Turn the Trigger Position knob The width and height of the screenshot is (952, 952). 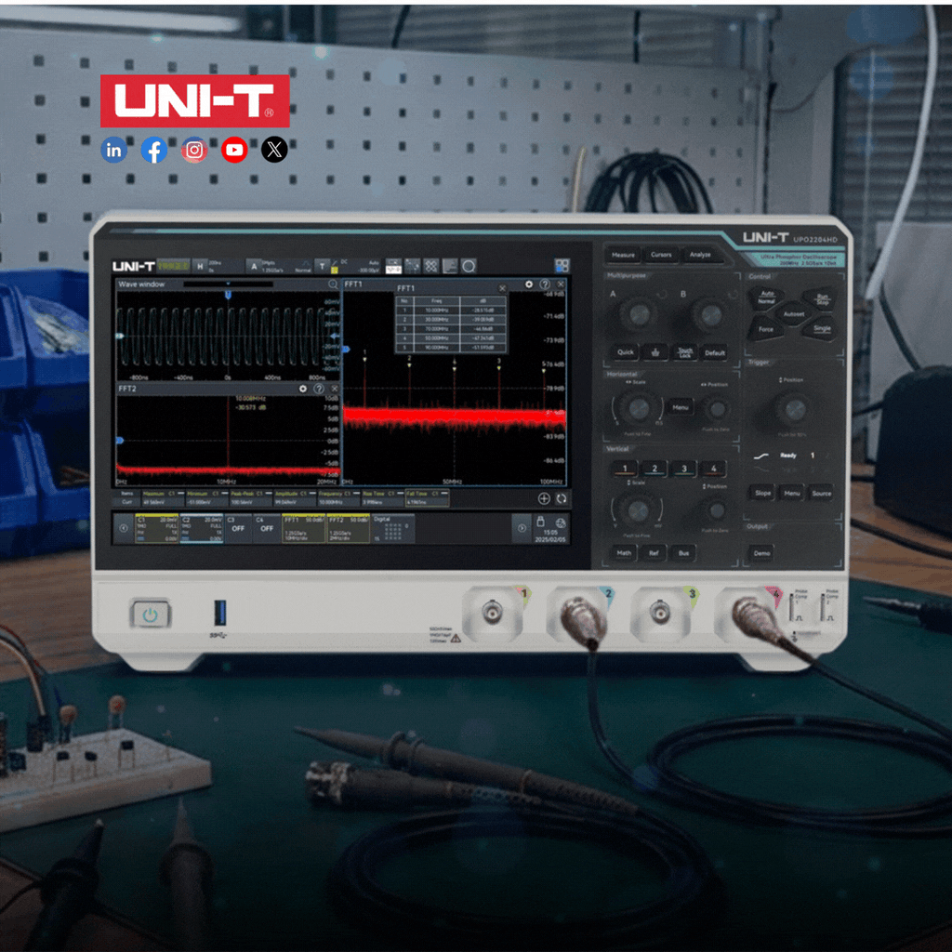pyautogui.click(x=795, y=410)
